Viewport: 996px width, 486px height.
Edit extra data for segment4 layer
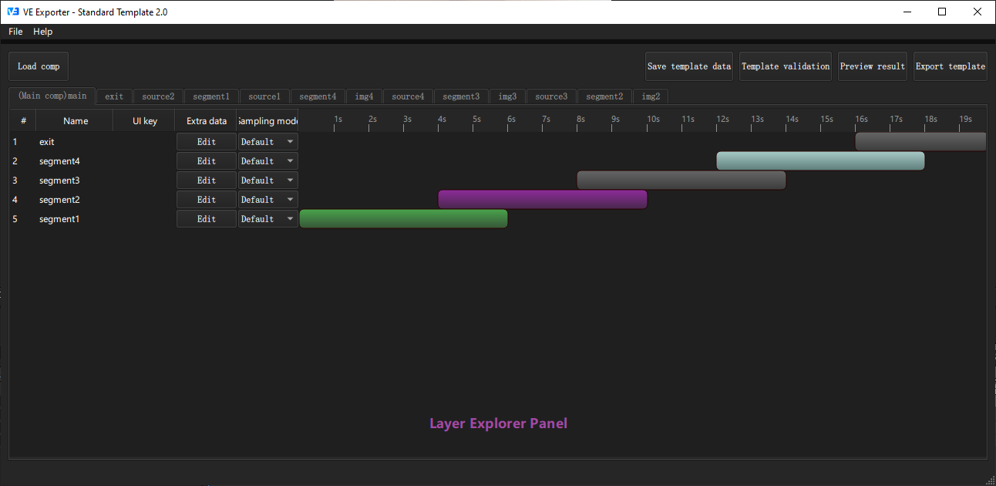point(207,161)
